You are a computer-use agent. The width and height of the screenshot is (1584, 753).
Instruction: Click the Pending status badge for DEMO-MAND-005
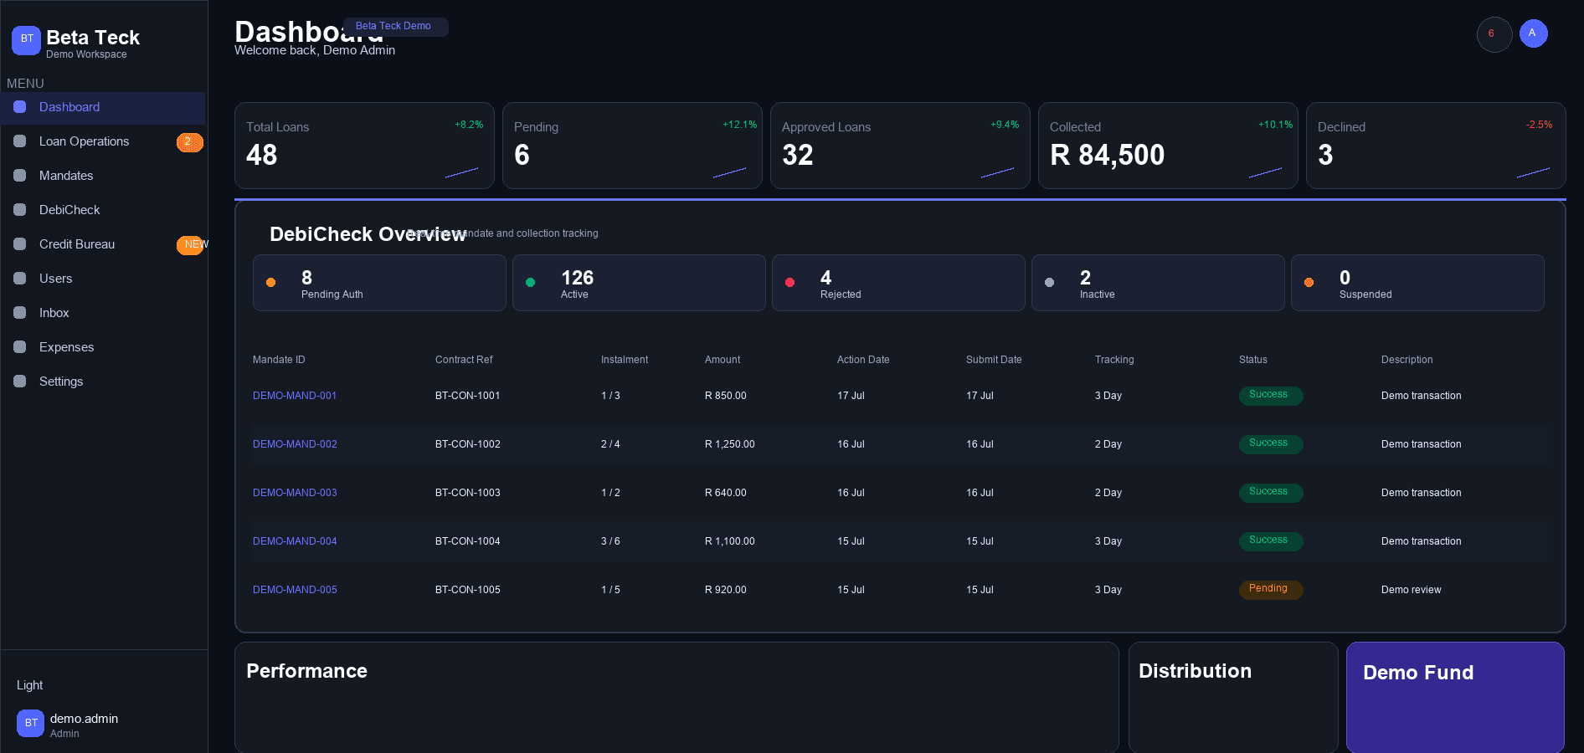(1271, 589)
